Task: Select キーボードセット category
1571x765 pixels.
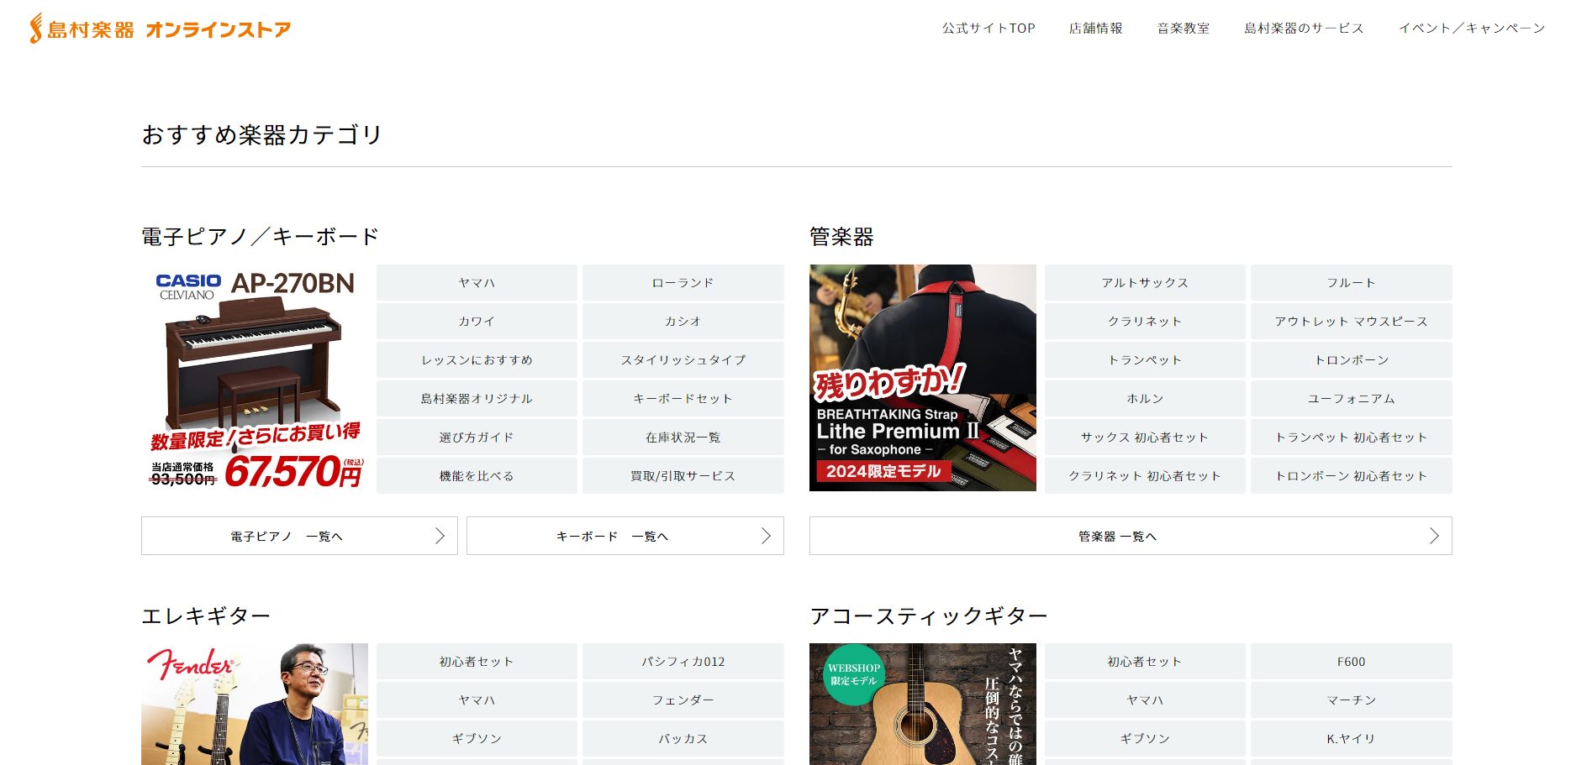Action: (683, 399)
